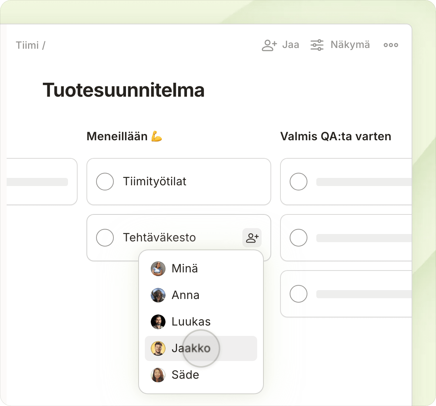Open the Näkymä sliders icon
The height and width of the screenshot is (406, 436).
pyautogui.click(x=317, y=45)
